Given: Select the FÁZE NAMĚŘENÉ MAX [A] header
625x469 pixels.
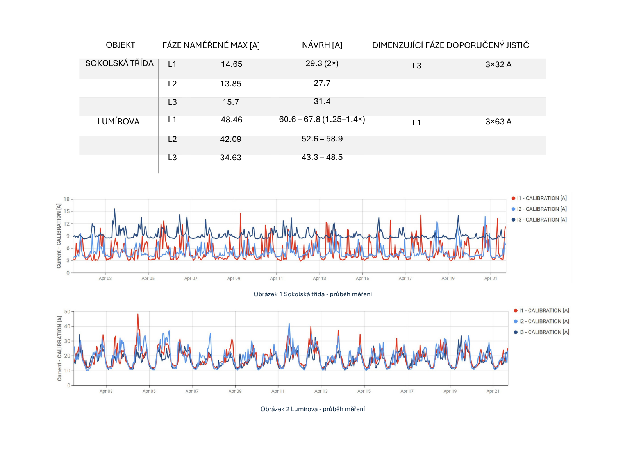Looking at the screenshot, I should (x=211, y=45).
